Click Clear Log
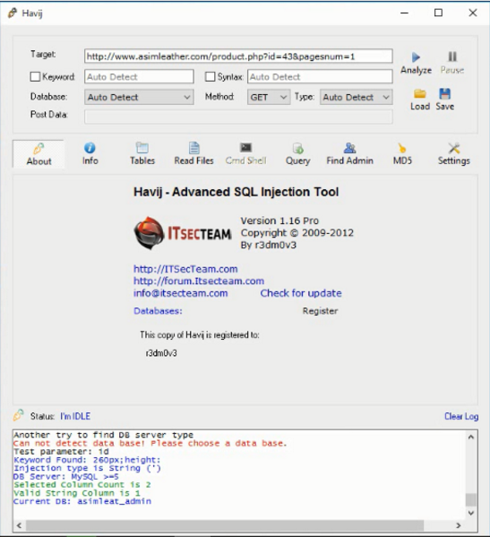 click(461, 417)
